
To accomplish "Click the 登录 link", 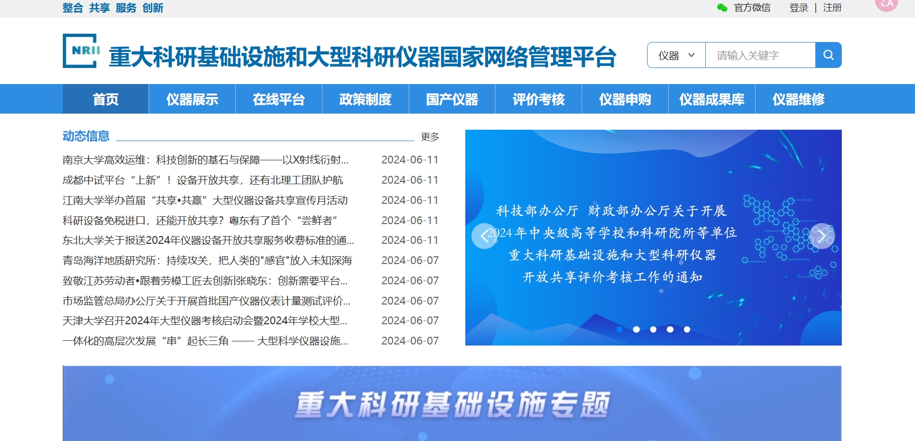I will tap(799, 8).
